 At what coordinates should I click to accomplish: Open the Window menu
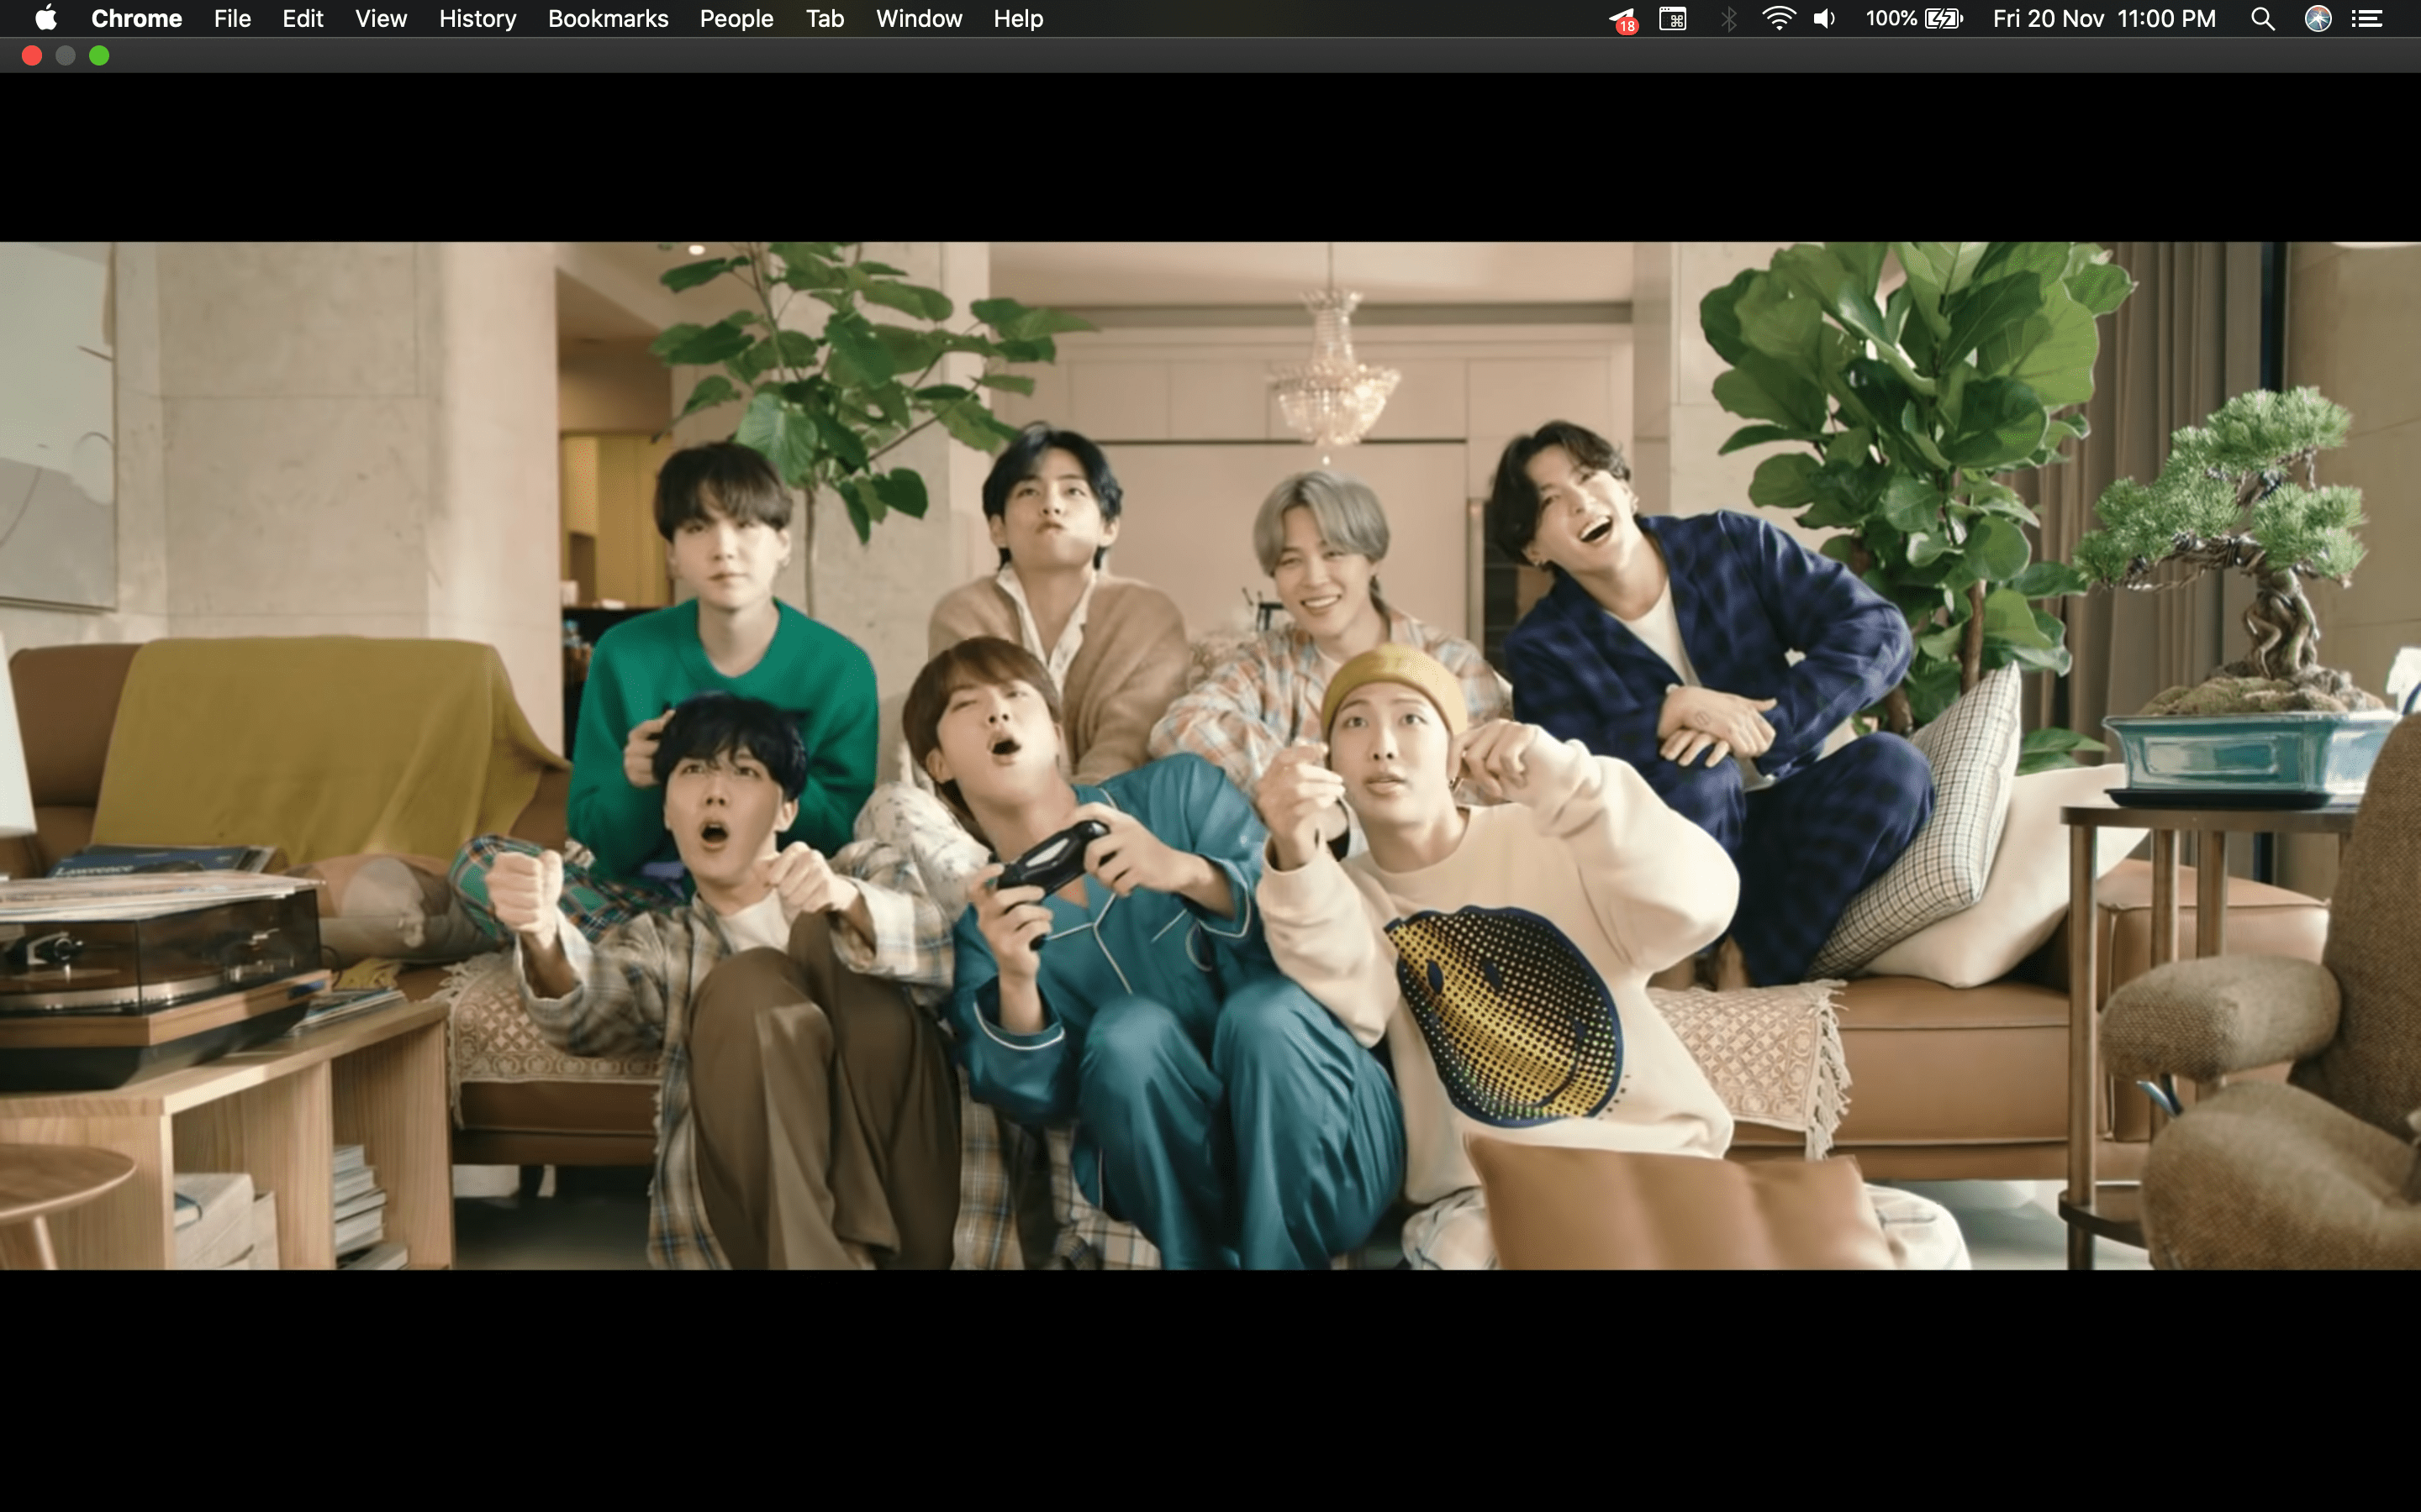coord(917,18)
